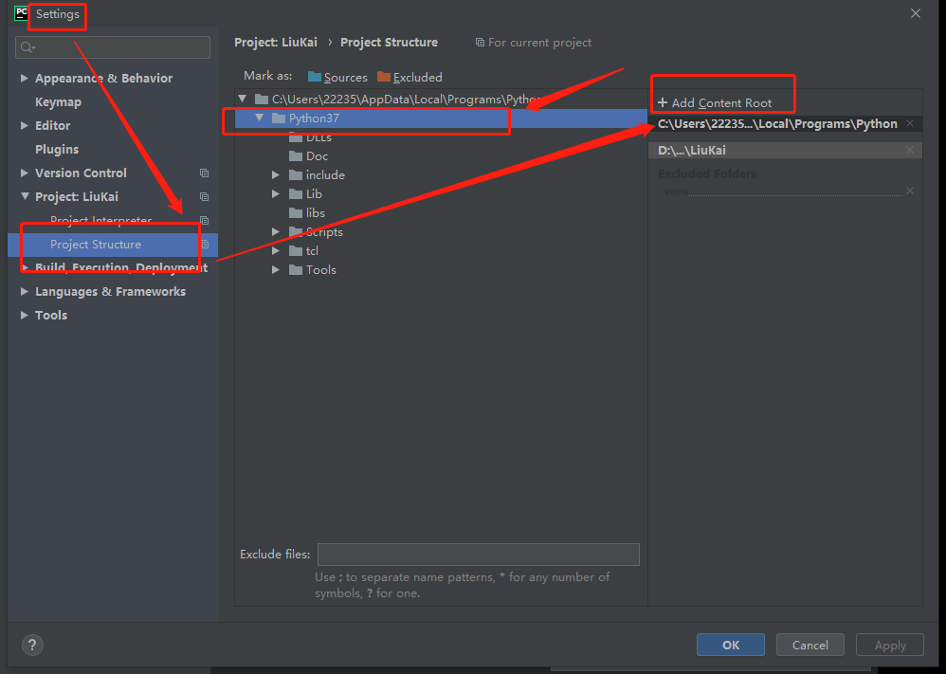The width and height of the screenshot is (946, 674).
Task: Focus the settings search field
Action: (x=113, y=47)
